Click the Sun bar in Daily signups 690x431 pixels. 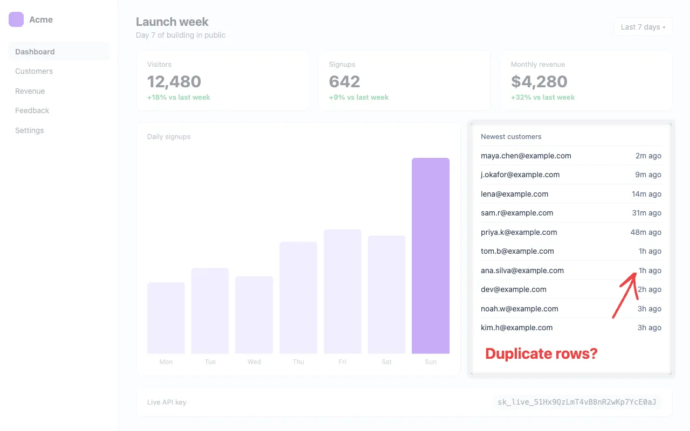coord(431,256)
